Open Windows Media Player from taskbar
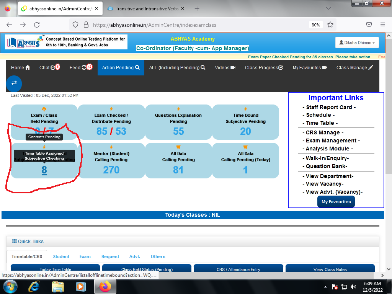Viewport: 392px width, 294px height. [x=81, y=286]
